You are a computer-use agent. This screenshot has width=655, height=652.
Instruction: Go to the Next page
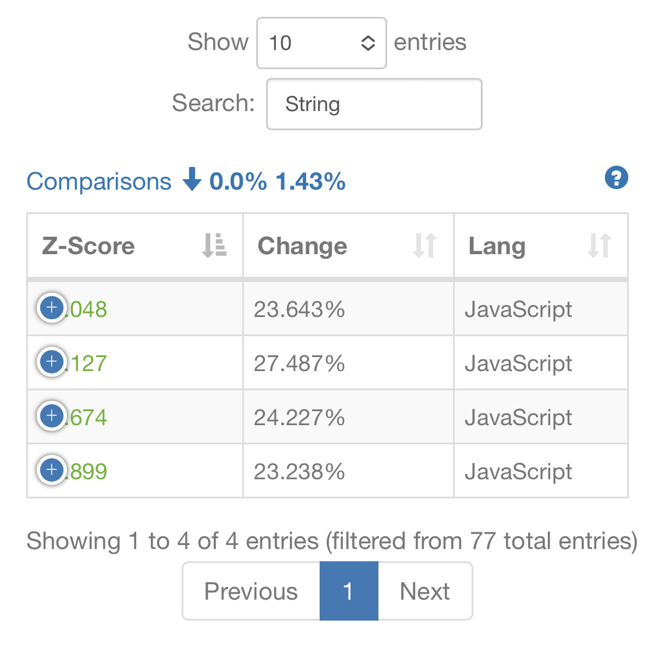point(425,591)
